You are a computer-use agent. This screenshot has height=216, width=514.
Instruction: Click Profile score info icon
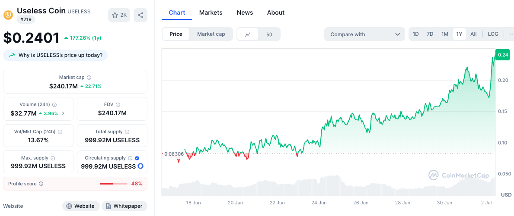pos(41,184)
